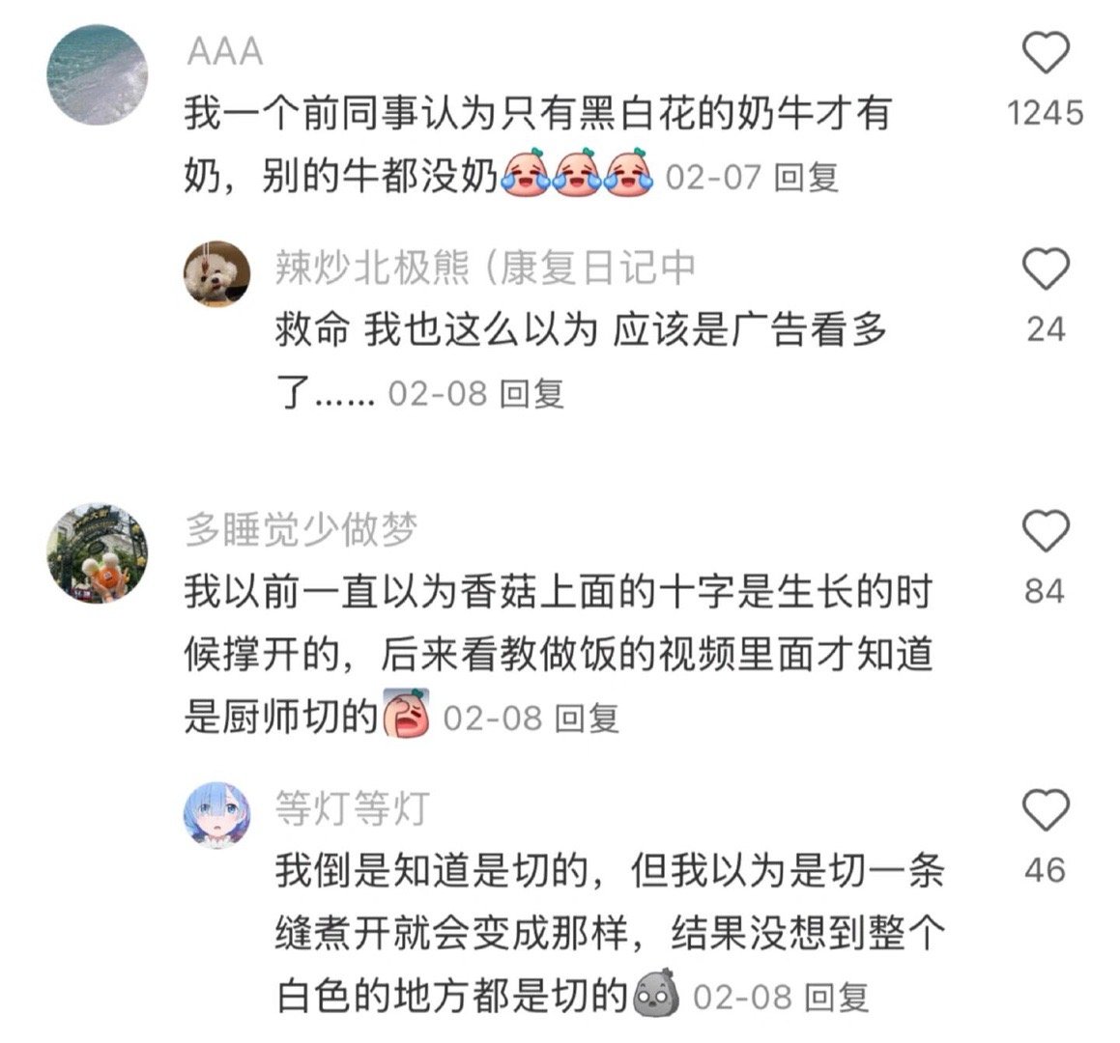
Task: Reply to AAA's comment dated 02-07
Action: (x=807, y=177)
